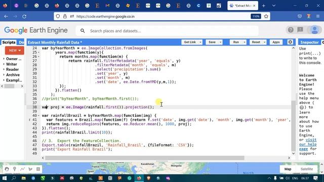This screenshot has height=182, width=324.
Task: Select the add marker tool on the map
Action: click(x=15, y=169)
